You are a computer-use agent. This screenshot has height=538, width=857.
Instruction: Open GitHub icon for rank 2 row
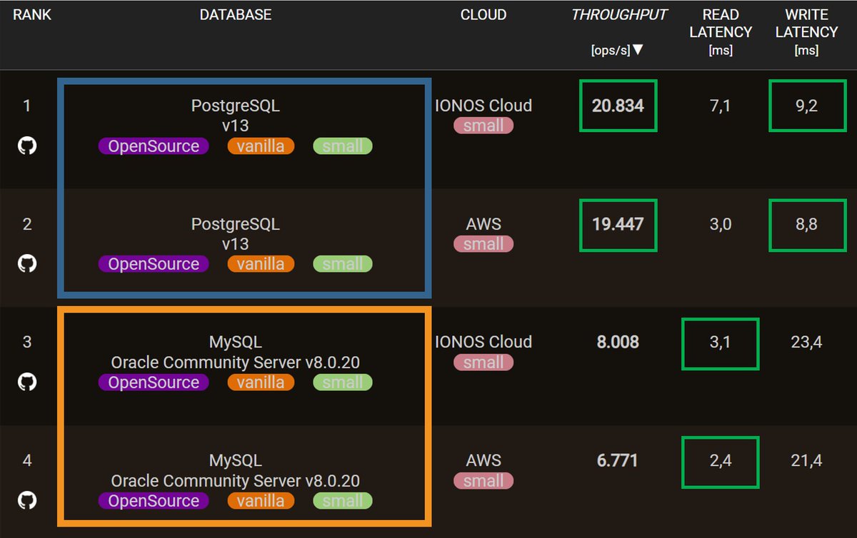(x=27, y=263)
